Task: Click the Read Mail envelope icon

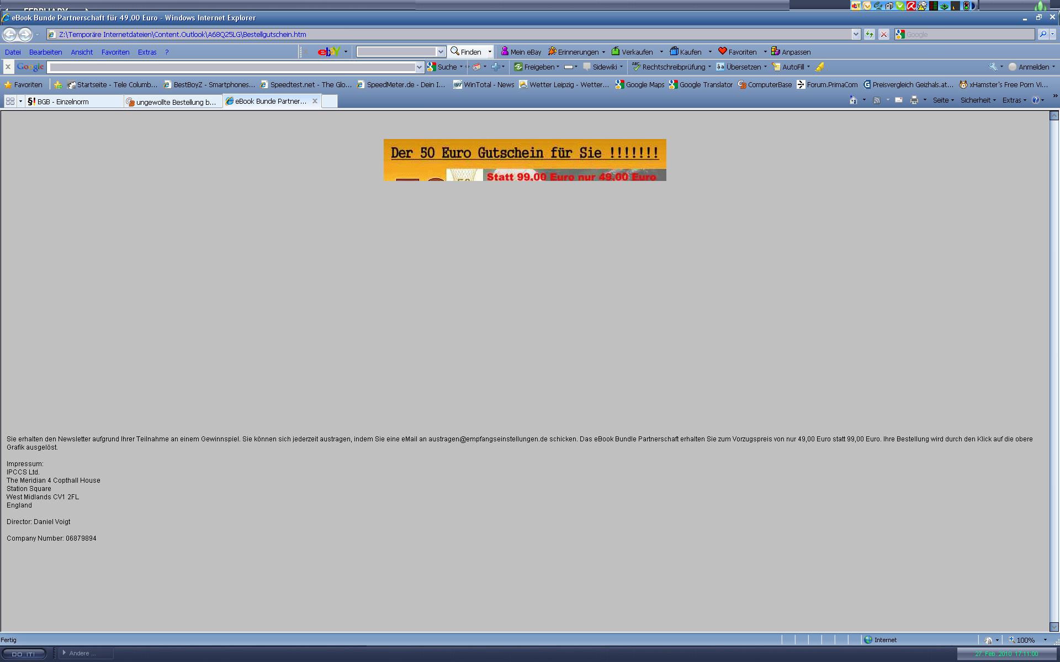Action: (x=899, y=100)
